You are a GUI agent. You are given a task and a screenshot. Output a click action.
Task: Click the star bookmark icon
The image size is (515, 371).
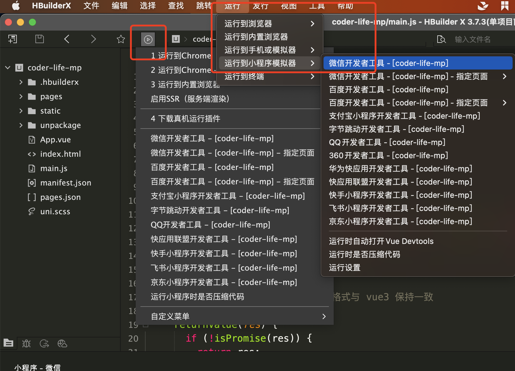click(121, 39)
